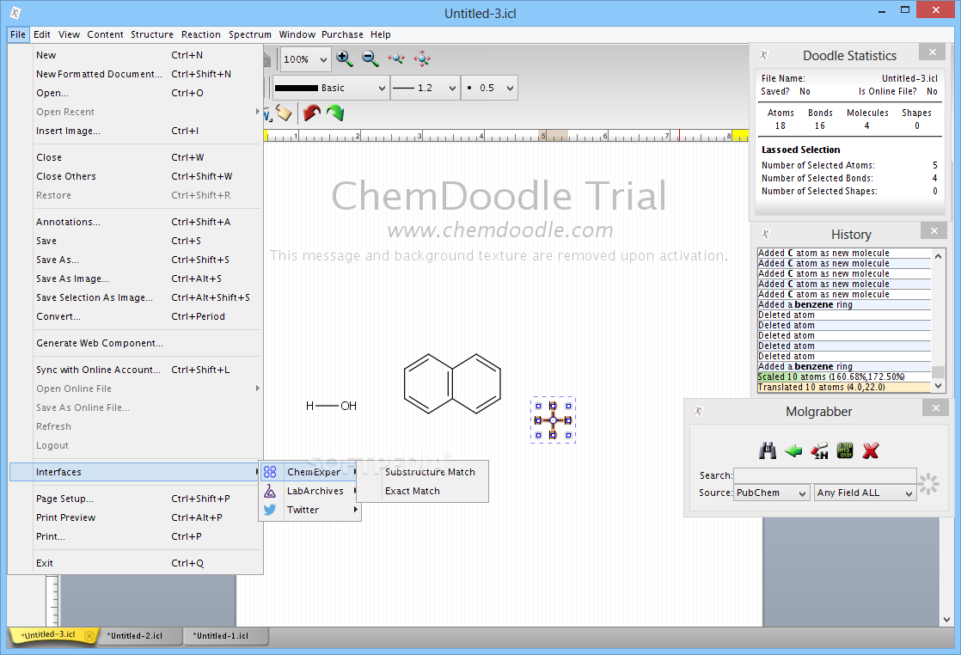The height and width of the screenshot is (655, 961).
Task: Click the History list scroll down arrow
Action: point(938,386)
